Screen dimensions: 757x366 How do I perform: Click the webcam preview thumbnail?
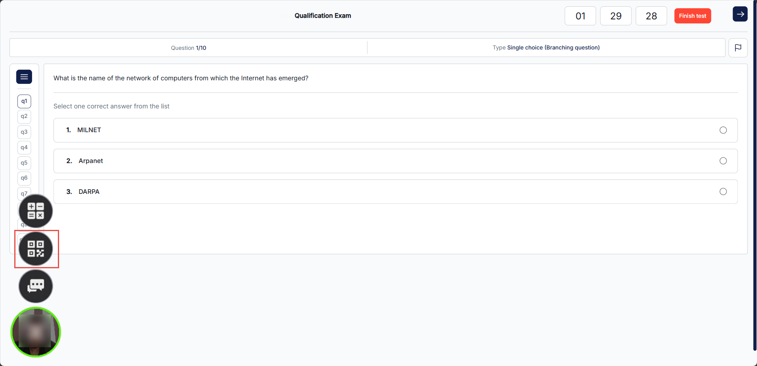click(36, 332)
